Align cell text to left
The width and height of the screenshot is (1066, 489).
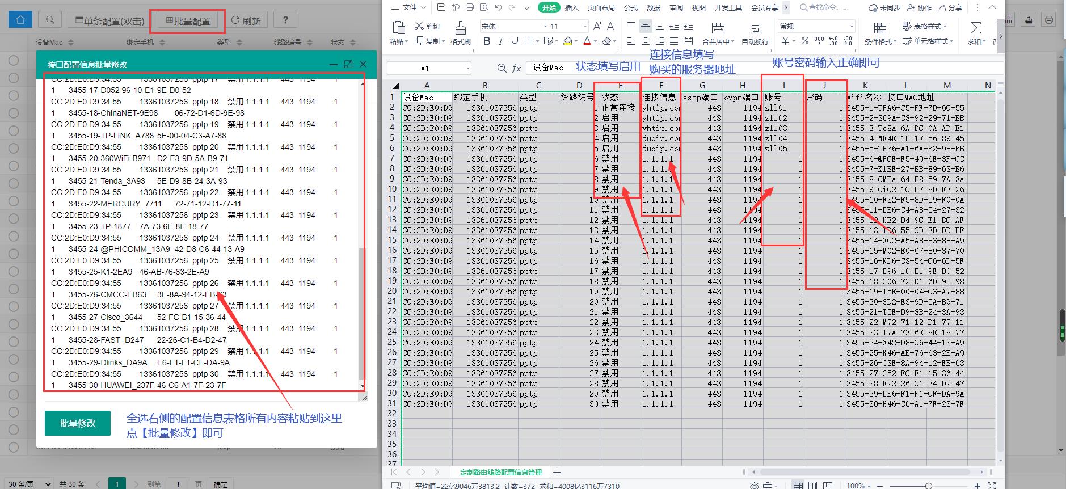[631, 41]
